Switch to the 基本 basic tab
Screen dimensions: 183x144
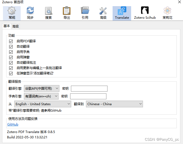pos(7,26)
